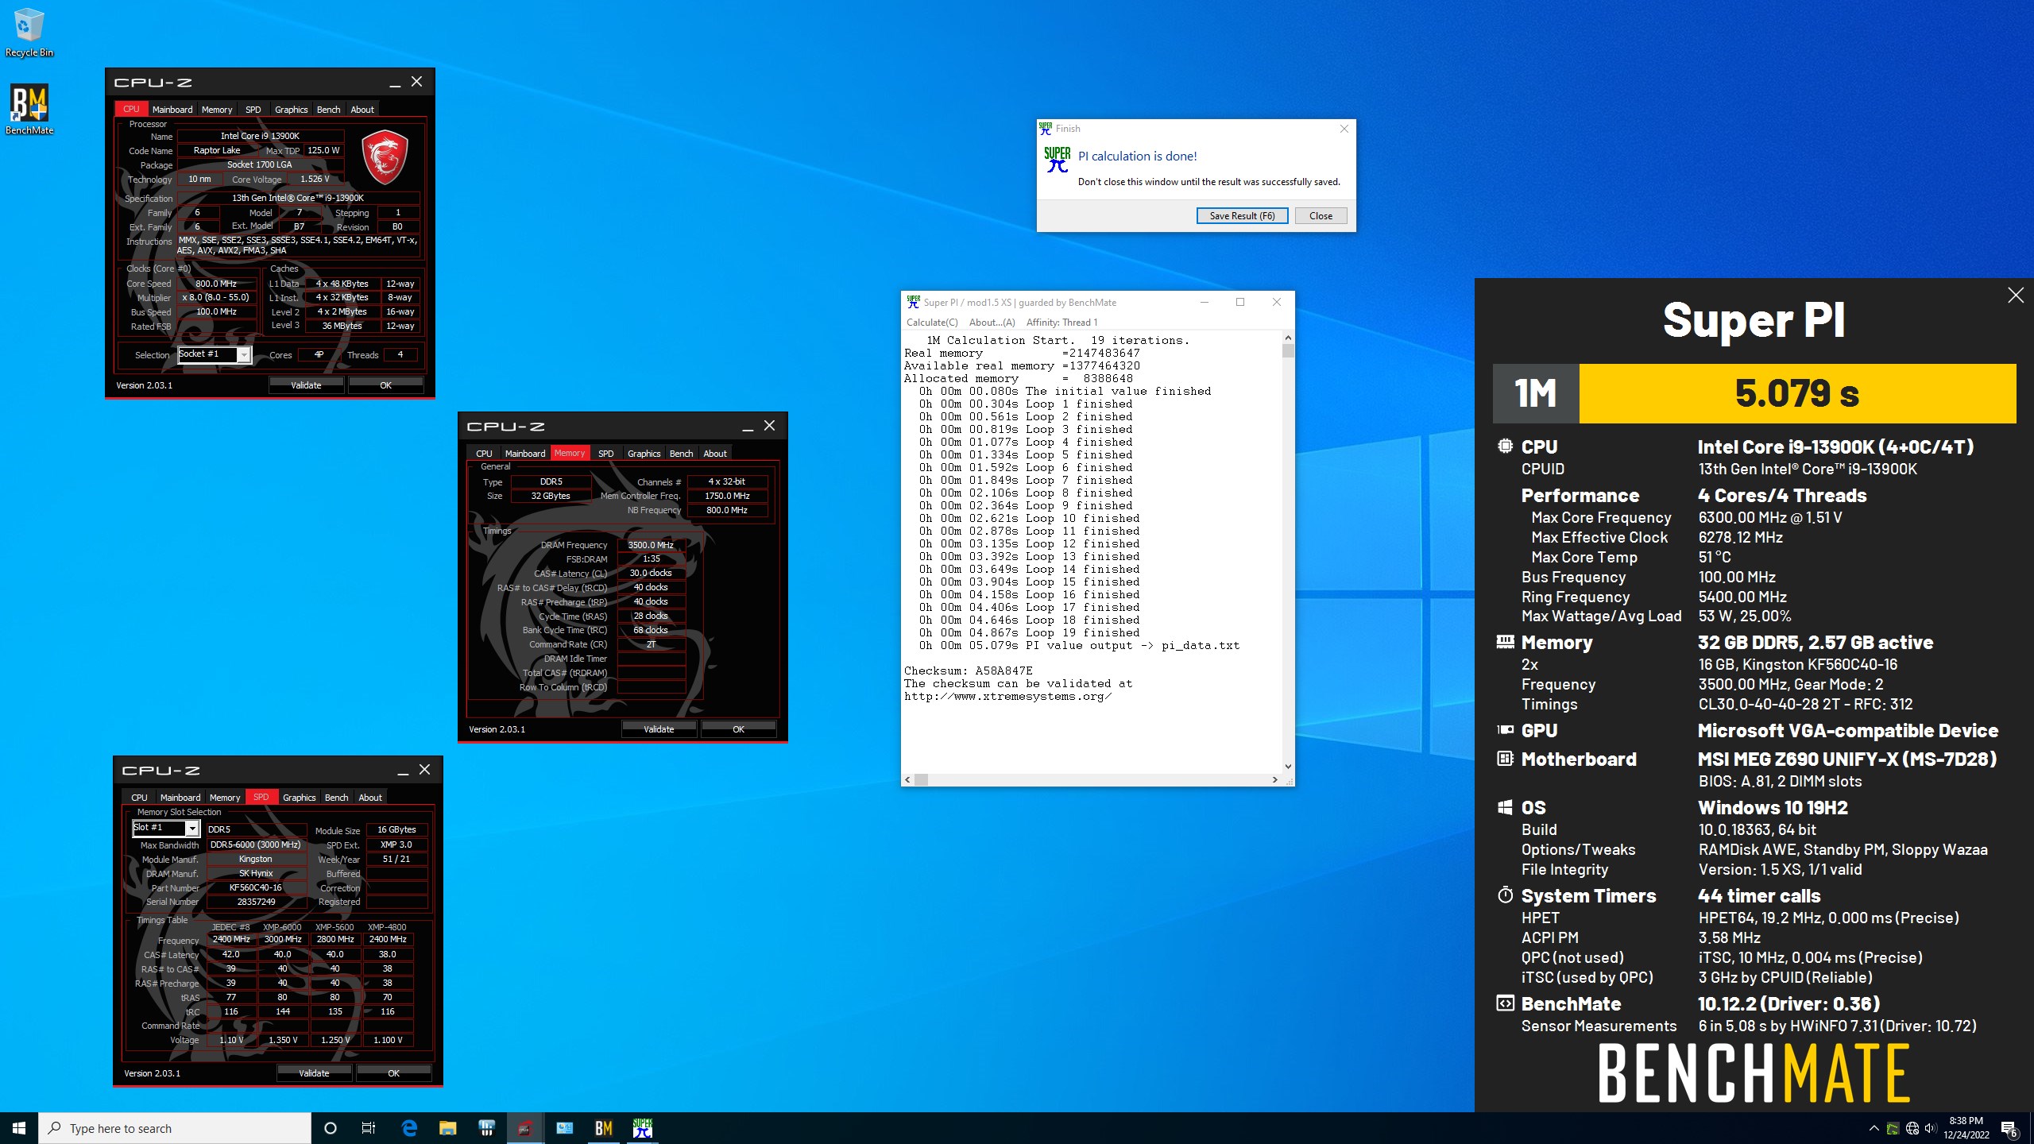Minimize the Memory CPU-Z window
Viewport: 2034px width, 1144px height.
click(748, 427)
